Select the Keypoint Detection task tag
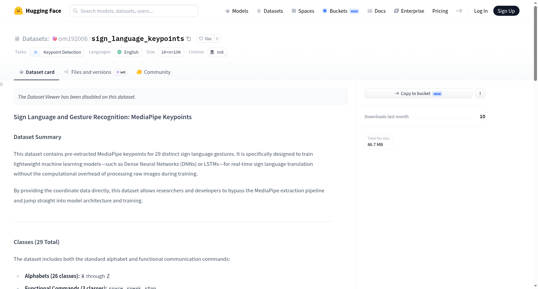This screenshot has width=538, height=289. (57, 52)
